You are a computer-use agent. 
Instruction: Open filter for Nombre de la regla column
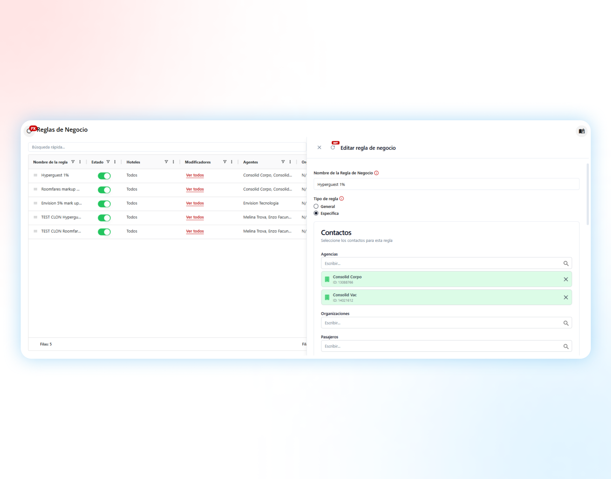pos(73,162)
